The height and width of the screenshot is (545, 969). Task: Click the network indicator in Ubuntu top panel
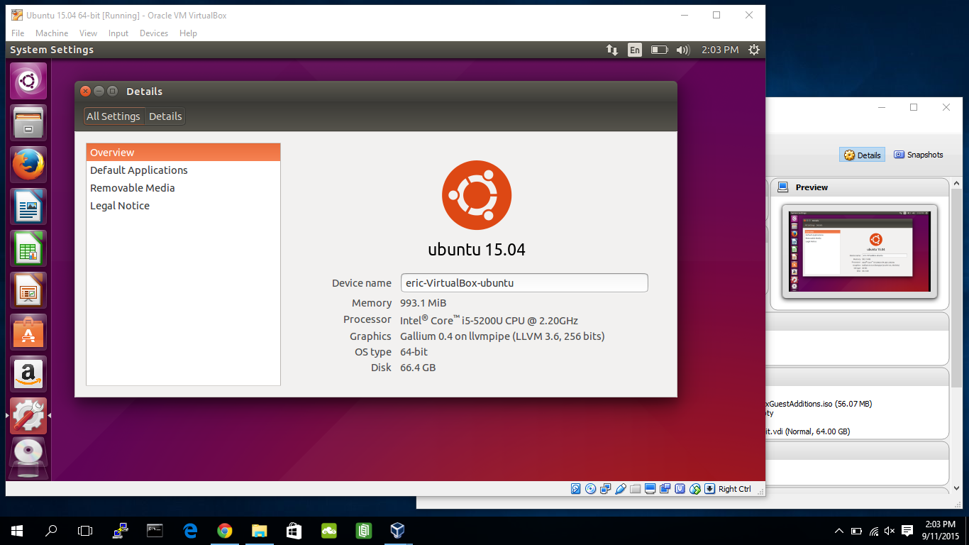pyautogui.click(x=611, y=50)
